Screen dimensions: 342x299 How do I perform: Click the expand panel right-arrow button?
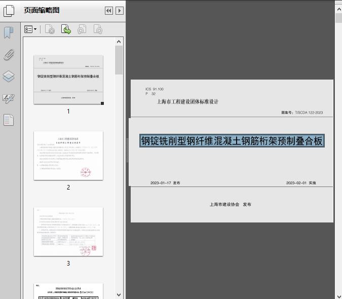(119, 11)
